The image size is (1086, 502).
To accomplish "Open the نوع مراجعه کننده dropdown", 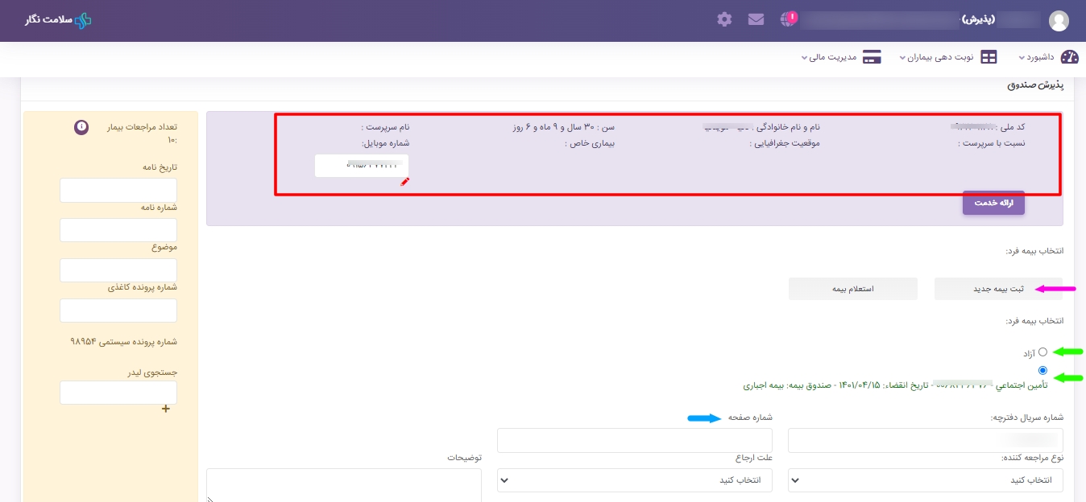I will click(925, 479).
